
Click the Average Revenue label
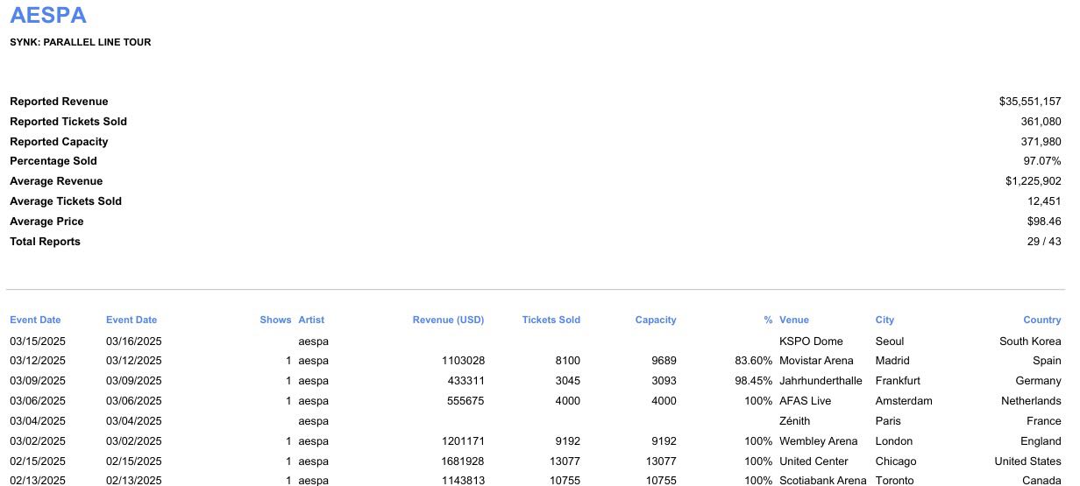(x=56, y=181)
